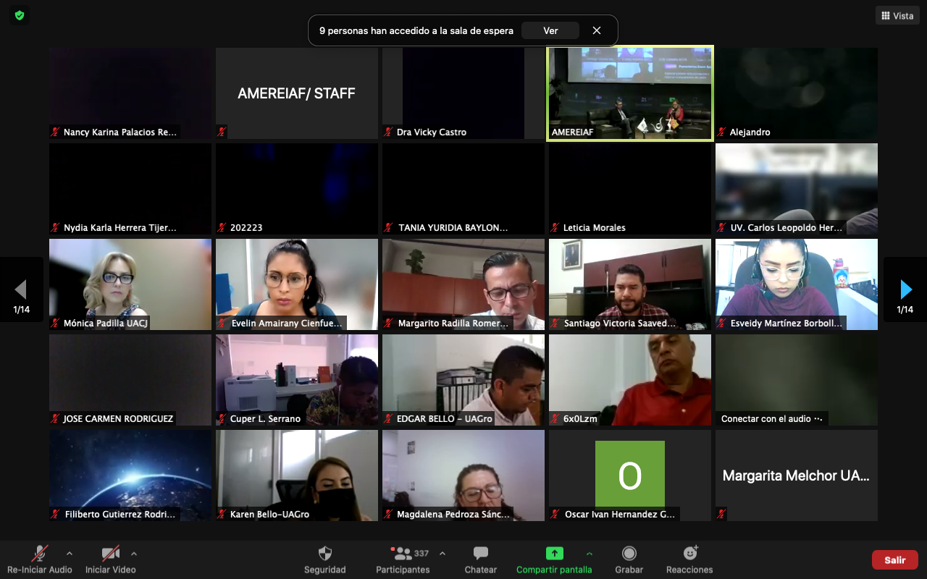Click the red Salir button
The width and height of the screenshot is (927, 579).
click(895, 559)
